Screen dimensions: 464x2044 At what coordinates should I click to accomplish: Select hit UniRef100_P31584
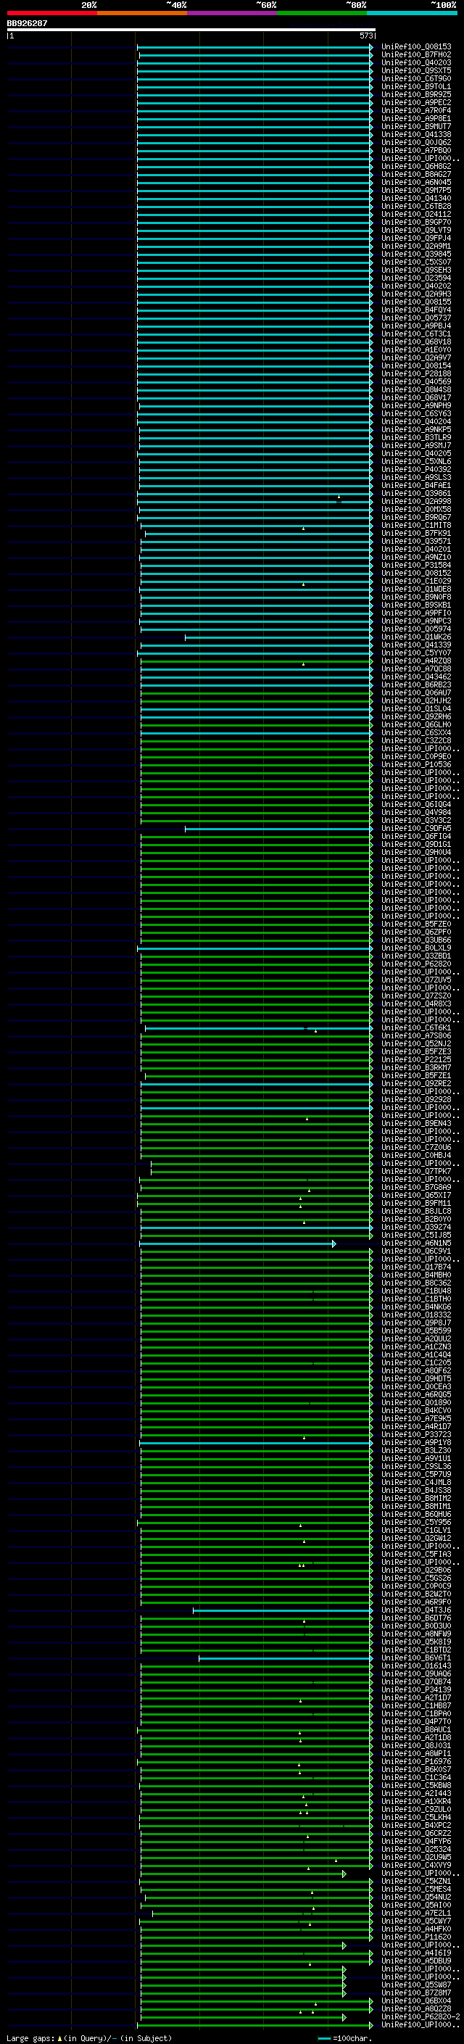coord(416,565)
